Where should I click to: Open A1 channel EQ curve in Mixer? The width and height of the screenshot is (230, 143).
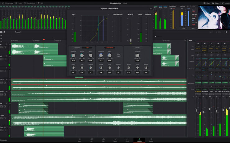pyautogui.click(x=198, y=59)
